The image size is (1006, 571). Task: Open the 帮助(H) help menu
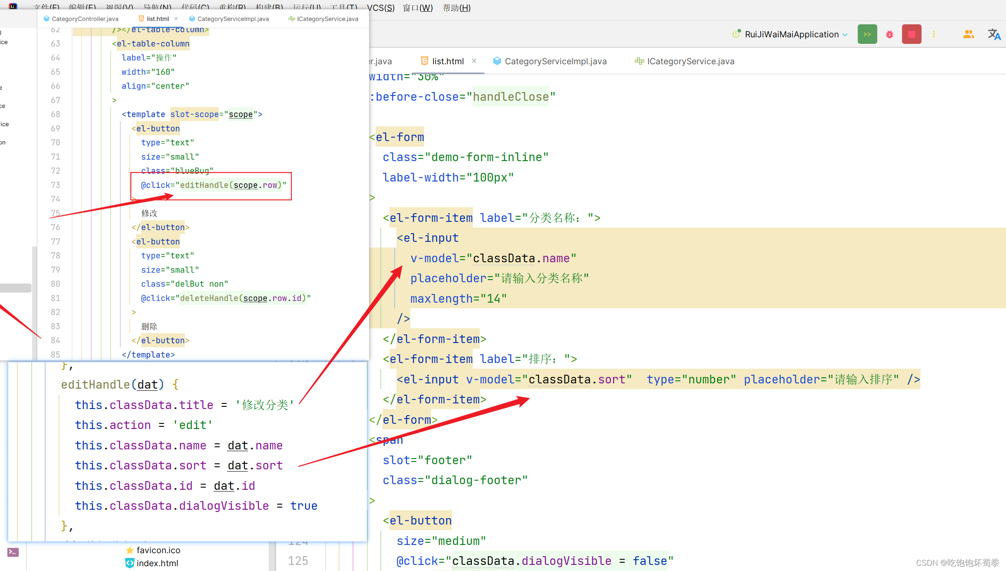point(456,8)
